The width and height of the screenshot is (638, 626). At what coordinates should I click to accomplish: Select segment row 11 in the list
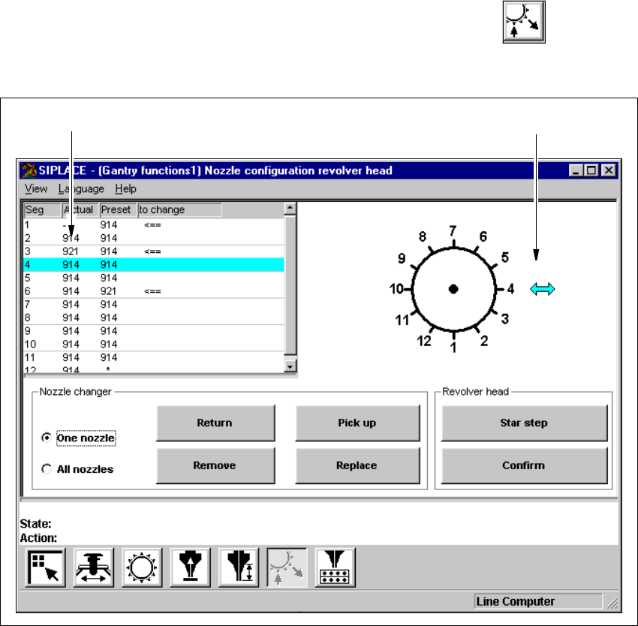[x=154, y=358]
